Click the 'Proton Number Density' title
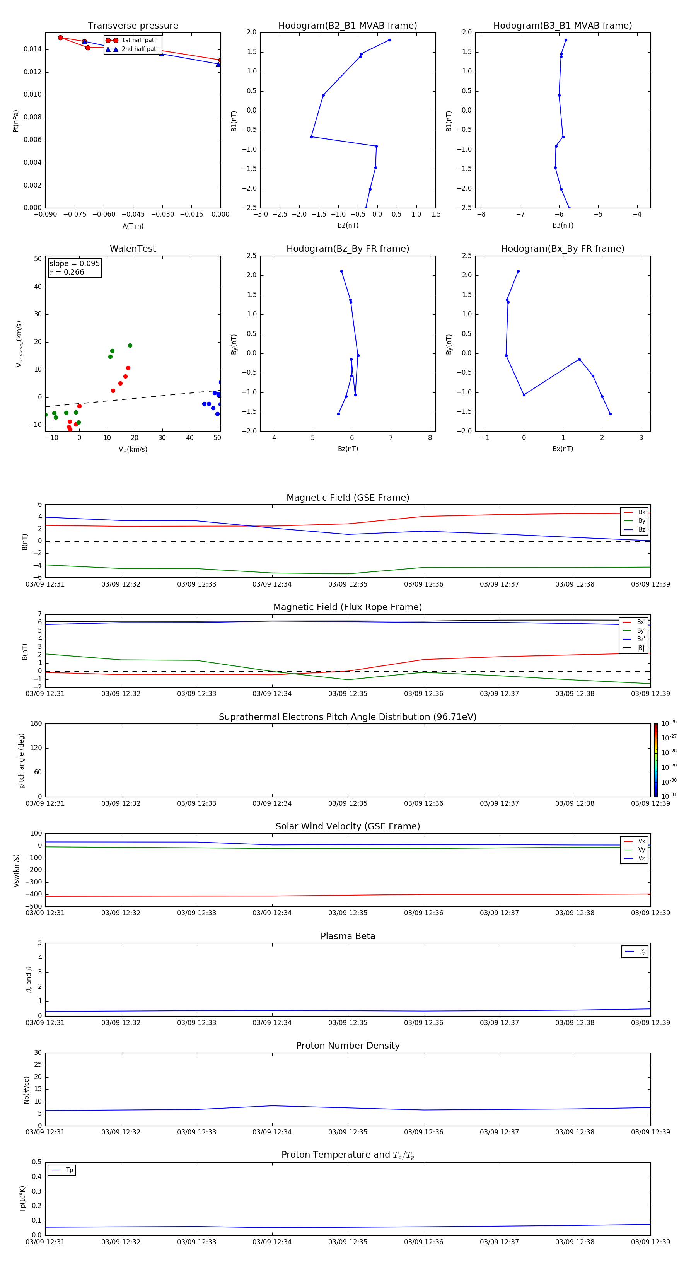 [x=348, y=1046]
